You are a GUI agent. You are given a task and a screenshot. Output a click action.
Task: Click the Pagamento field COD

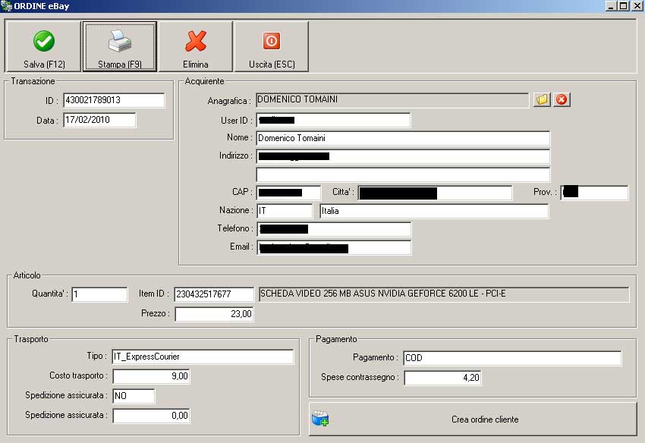512,358
